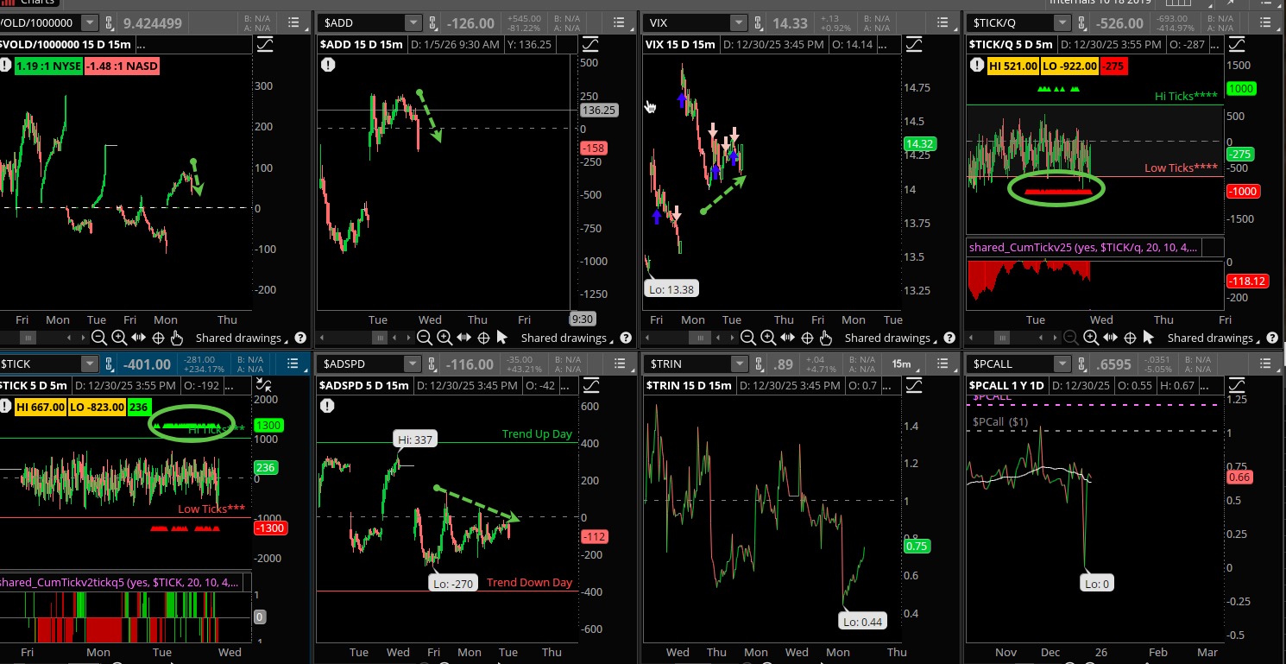
Task: Expand the $PCALL symbol selector dropdown
Action: 1062,364
